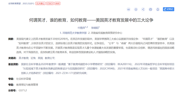Select keyword 教育公平
Viewport: 180px width, 95px height.
tap(50, 58)
